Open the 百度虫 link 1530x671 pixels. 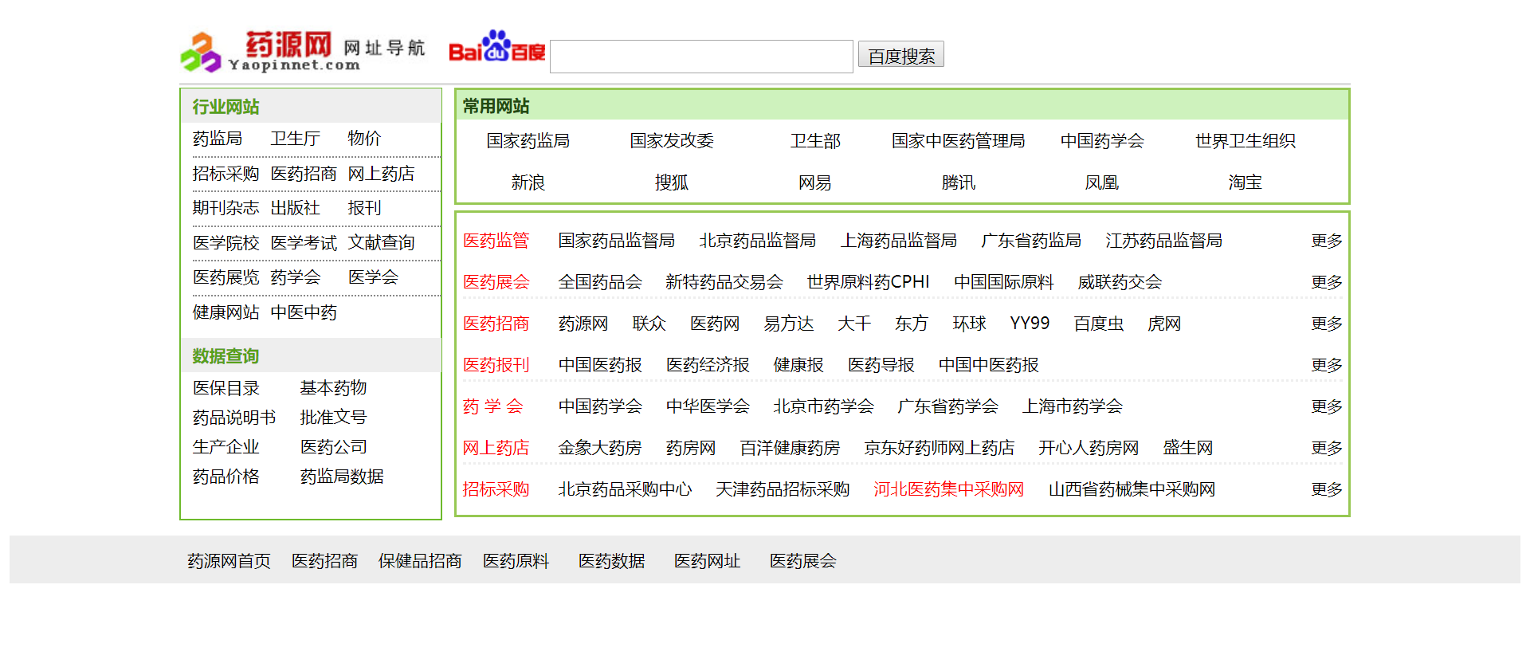[1099, 324]
